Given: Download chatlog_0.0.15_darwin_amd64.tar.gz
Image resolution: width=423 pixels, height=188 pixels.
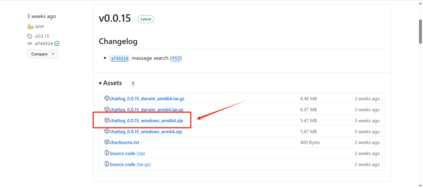Looking at the screenshot, I should (147, 98).
